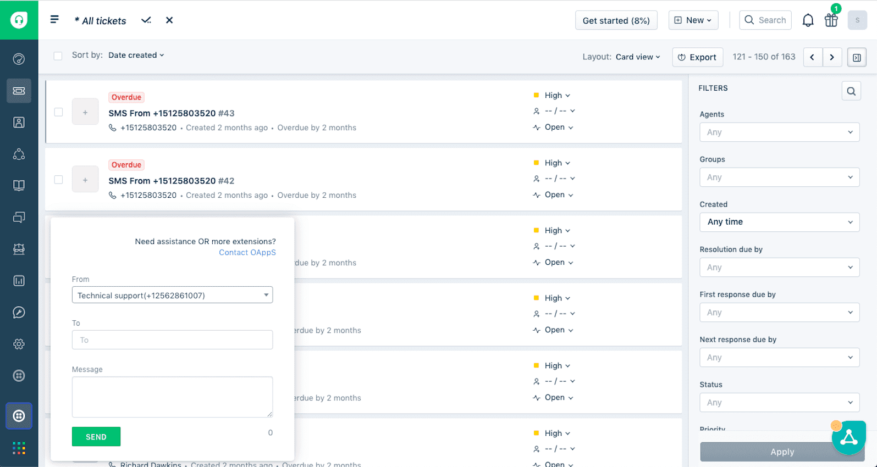877x467 pixels.
Task: Open ticket SMS From +15125803520 #42
Action: (172, 181)
